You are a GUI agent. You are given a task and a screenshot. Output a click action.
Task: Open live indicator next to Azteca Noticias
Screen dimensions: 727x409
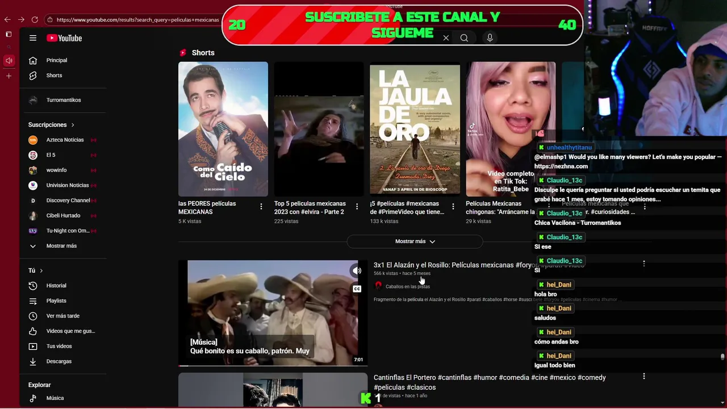coord(93,140)
